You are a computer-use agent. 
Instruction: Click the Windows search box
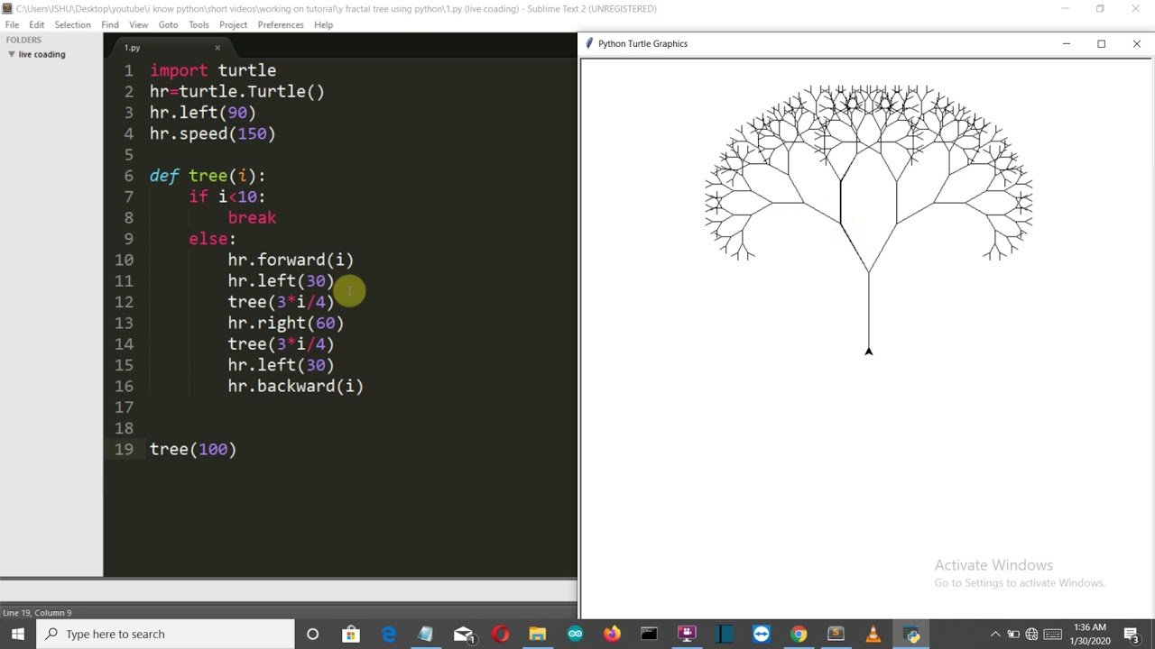tap(167, 634)
